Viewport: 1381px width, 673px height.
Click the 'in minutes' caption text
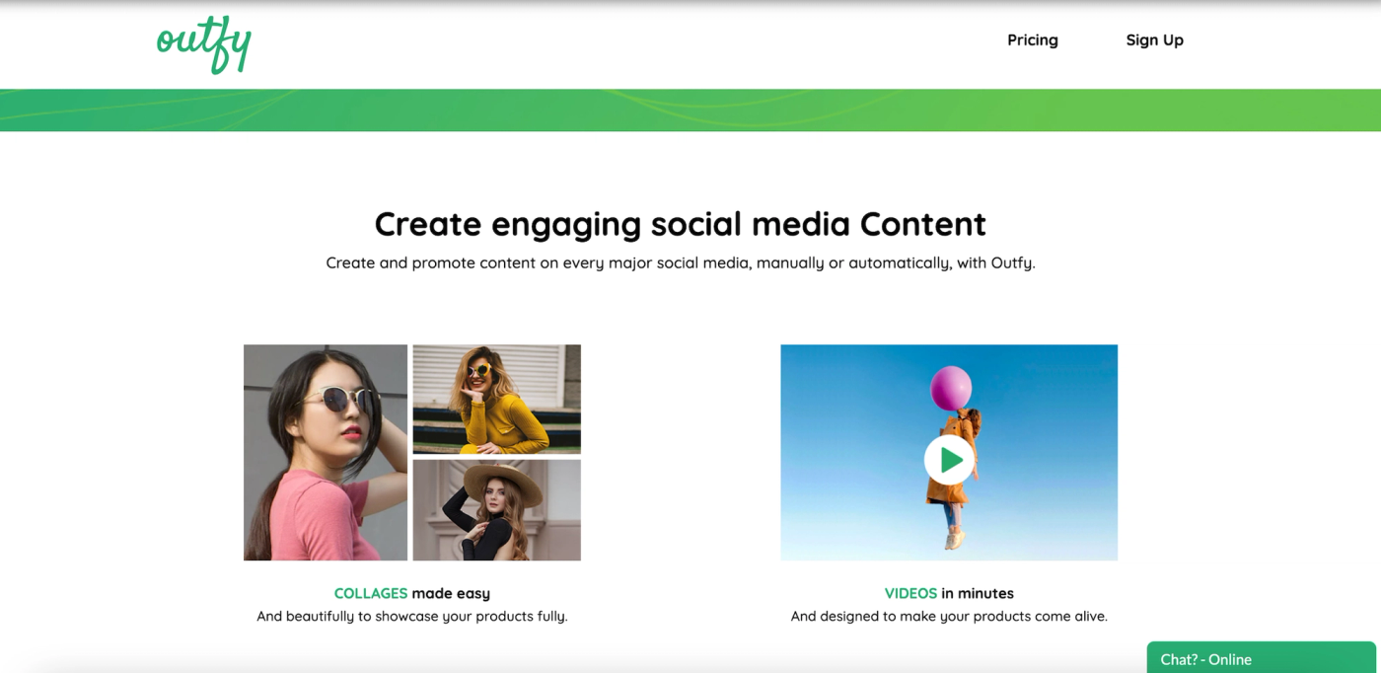point(978,593)
